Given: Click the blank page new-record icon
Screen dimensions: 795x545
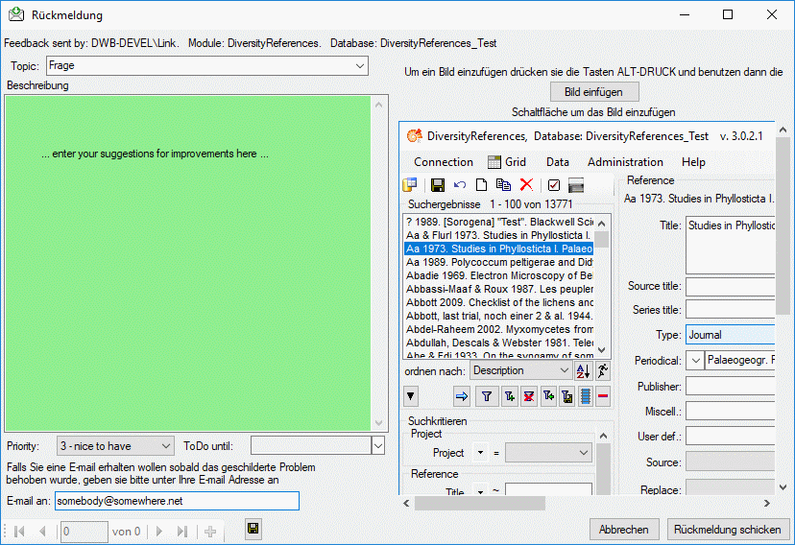Looking at the screenshot, I should click(x=481, y=185).
